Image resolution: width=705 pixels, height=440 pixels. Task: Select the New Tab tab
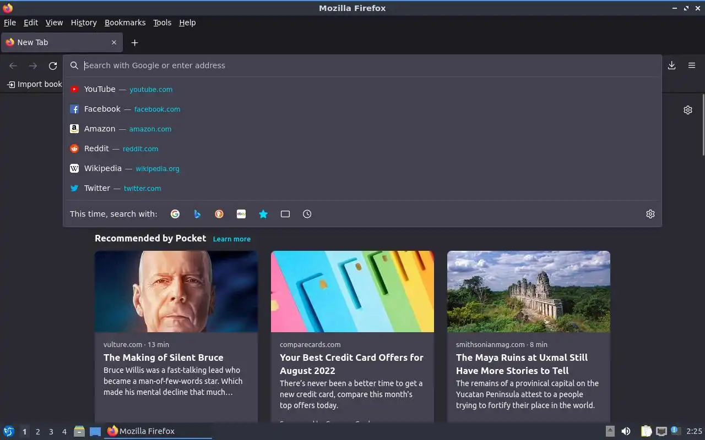pos(62,42)
